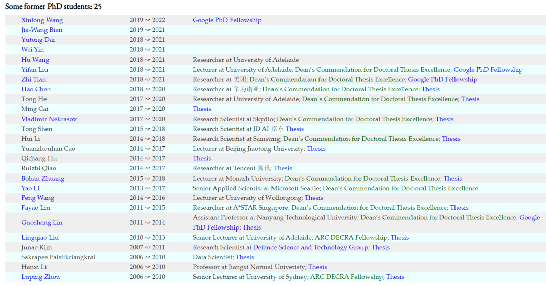Select the name Ming Cai

pyautogui.click(x=35, y=109)
